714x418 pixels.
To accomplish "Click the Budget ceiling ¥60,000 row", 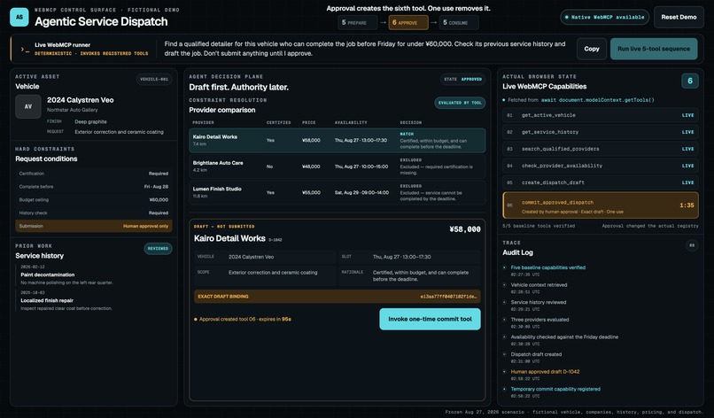I will 93,200.
